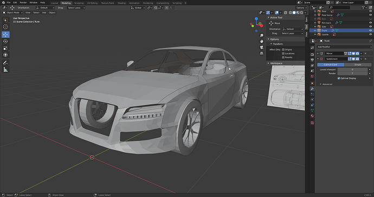This screenshot has height=197, width=374.
Task: Remove the Mirror modifier with X button
Action: coord(365,53)
